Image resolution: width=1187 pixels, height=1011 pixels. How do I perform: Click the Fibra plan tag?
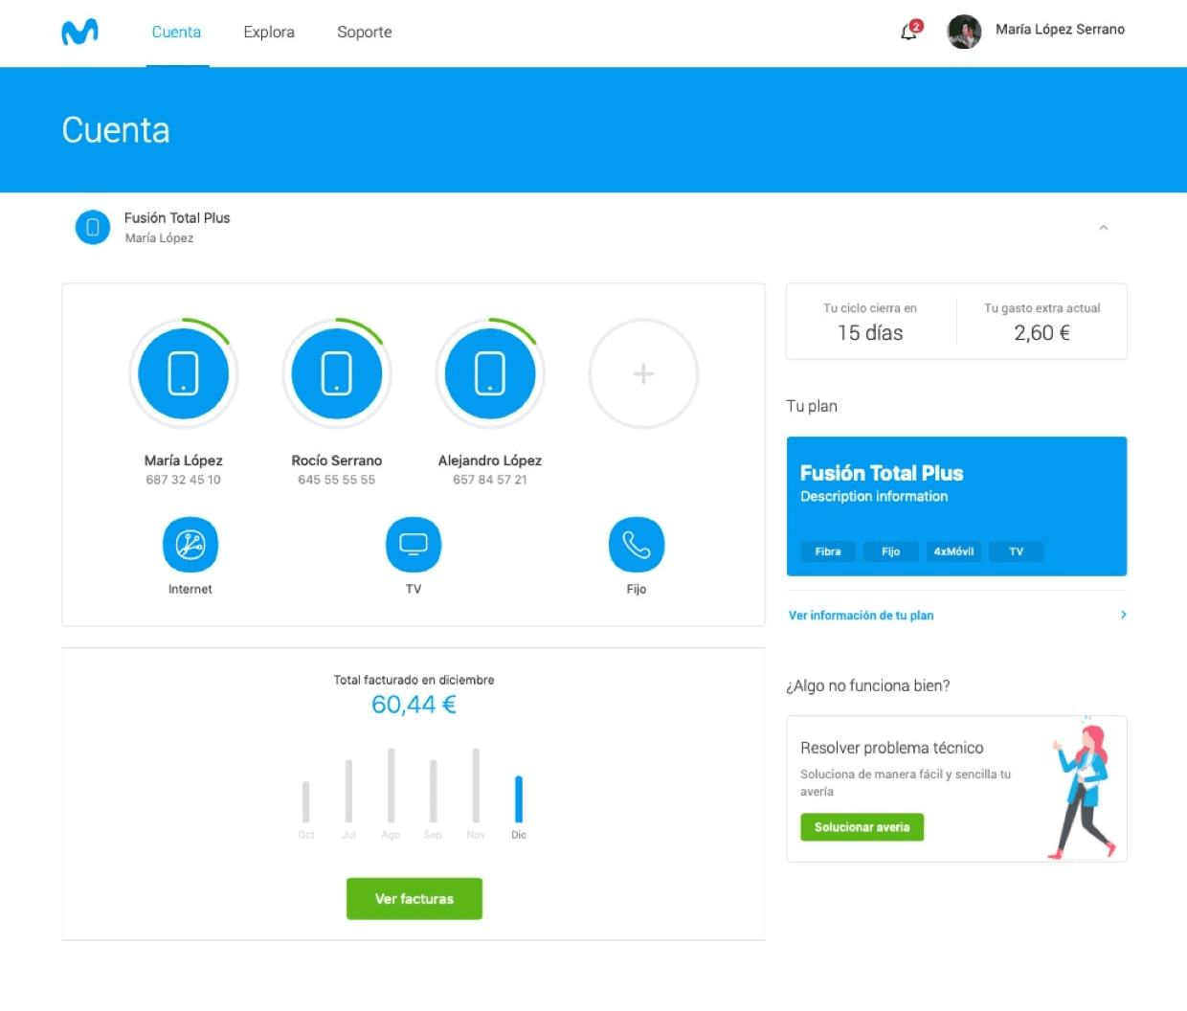(x=828, y=551)
